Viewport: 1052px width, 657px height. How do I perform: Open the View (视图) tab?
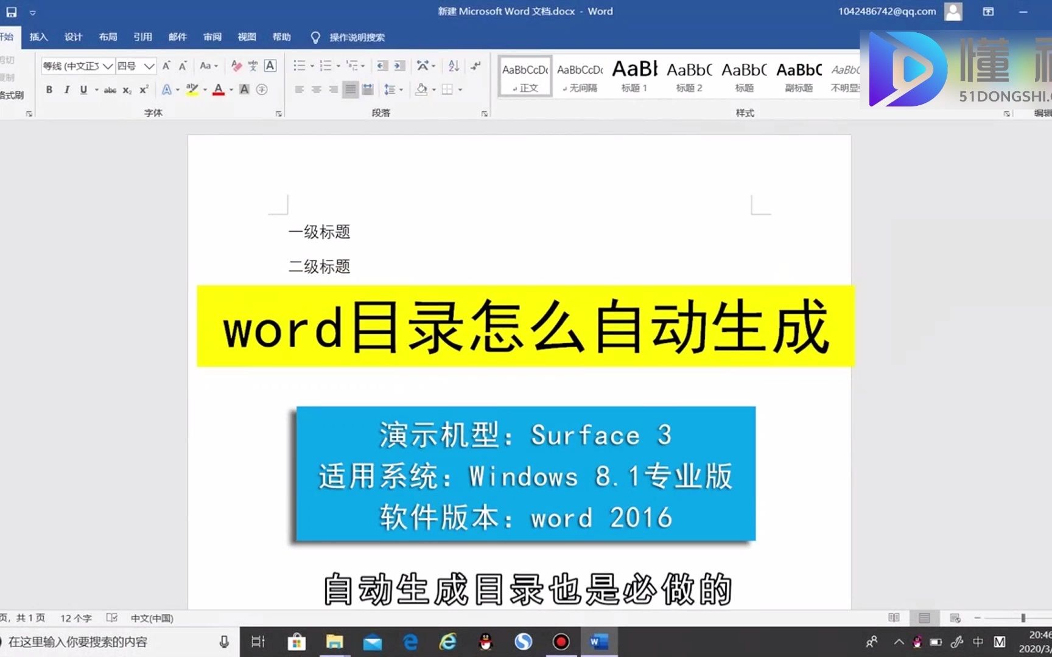(x=247, y=37)
